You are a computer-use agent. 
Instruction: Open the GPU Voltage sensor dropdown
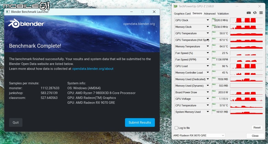click(x=208, y=99)
